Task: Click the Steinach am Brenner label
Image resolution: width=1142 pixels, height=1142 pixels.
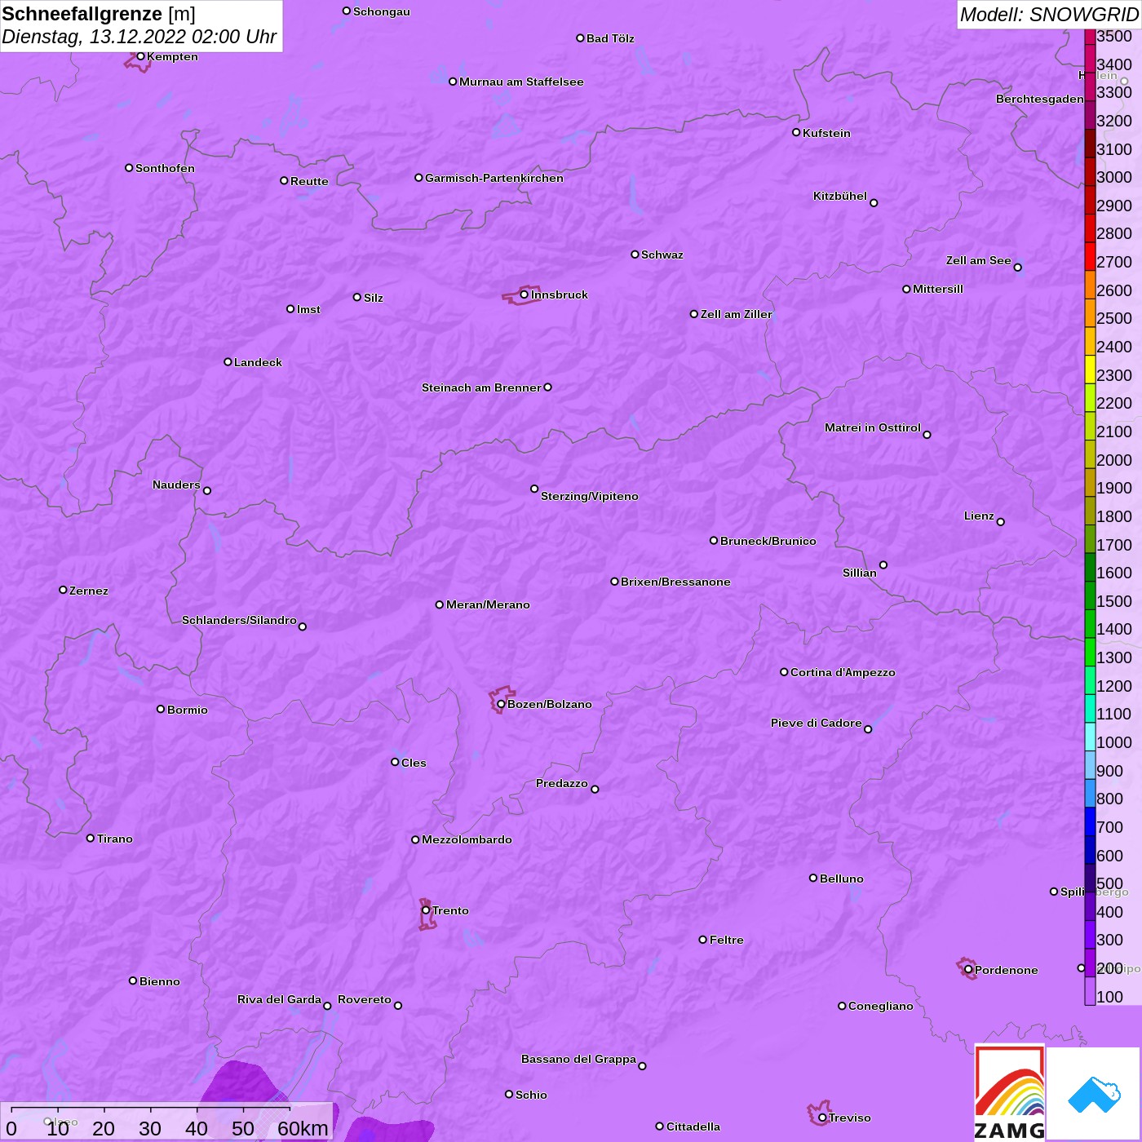Action: [x=481, y=387]
